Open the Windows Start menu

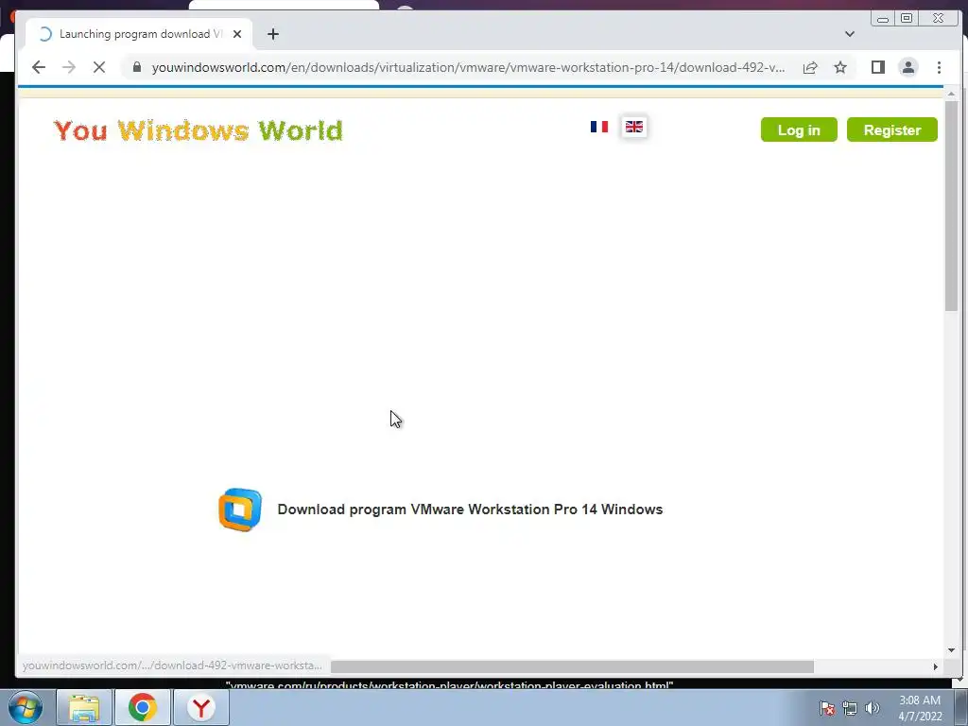click(x=26, y=707)
